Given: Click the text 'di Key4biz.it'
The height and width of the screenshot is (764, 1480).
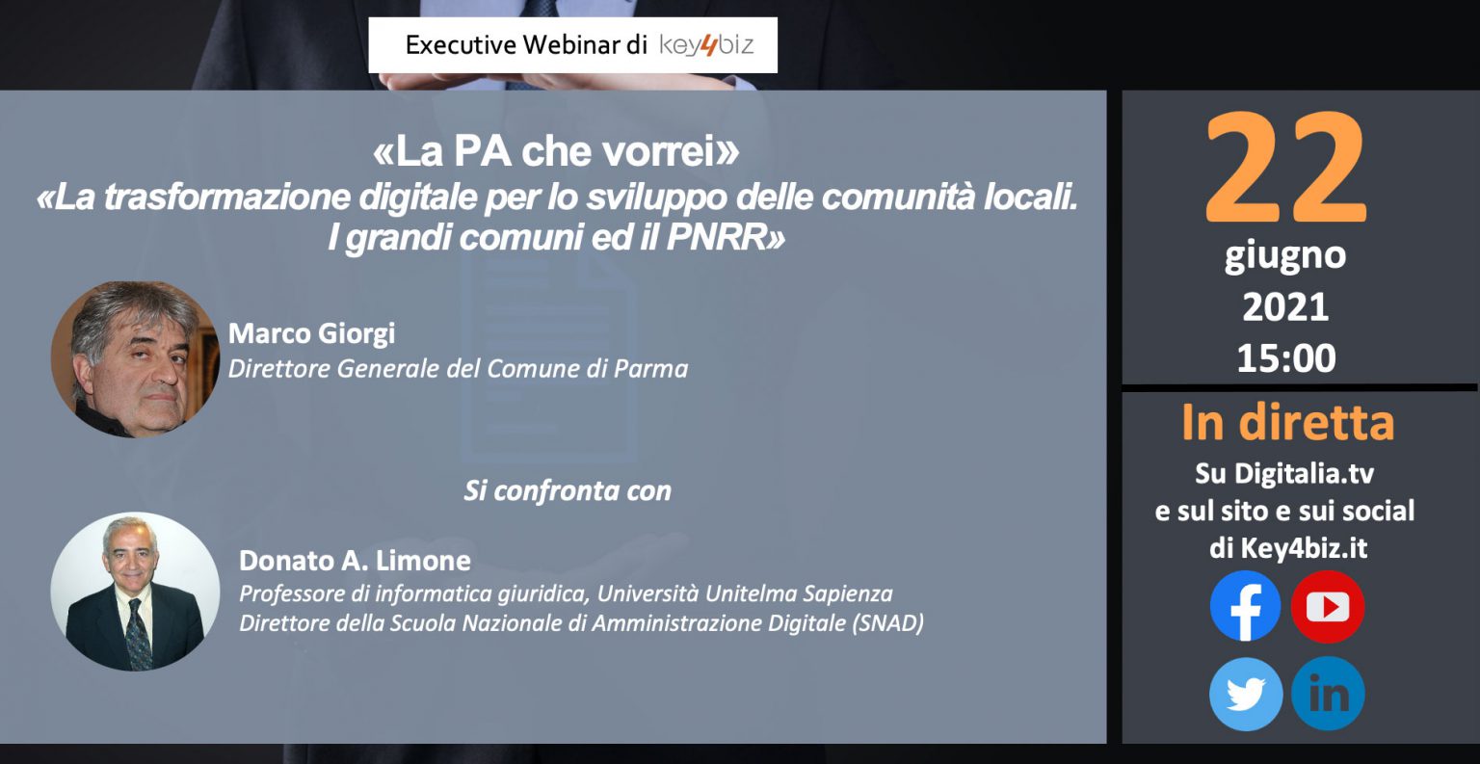Looking at the screenshot, I should (x=1288, y=548).
